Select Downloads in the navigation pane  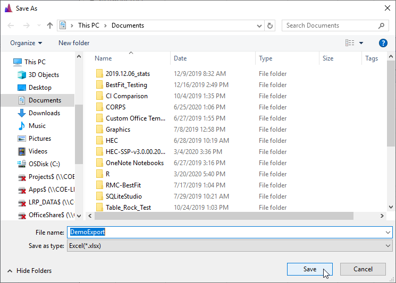(x=39, y=113)
